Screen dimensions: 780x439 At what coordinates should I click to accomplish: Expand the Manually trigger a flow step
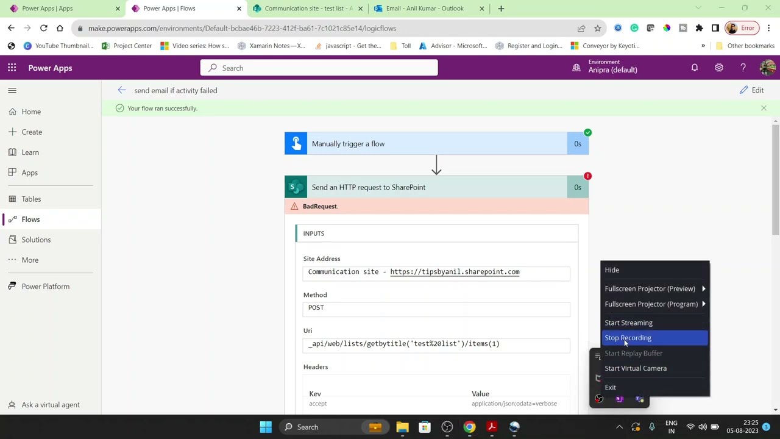(436, 143)
